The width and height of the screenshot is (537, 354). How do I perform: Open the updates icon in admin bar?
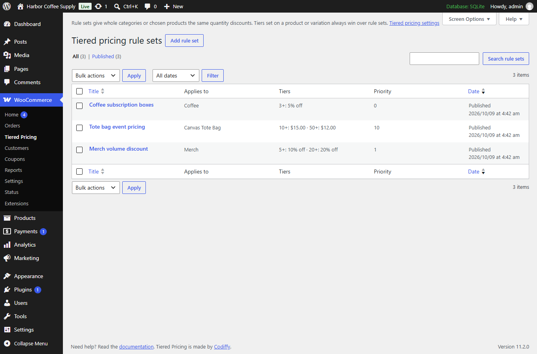[98, 6]
